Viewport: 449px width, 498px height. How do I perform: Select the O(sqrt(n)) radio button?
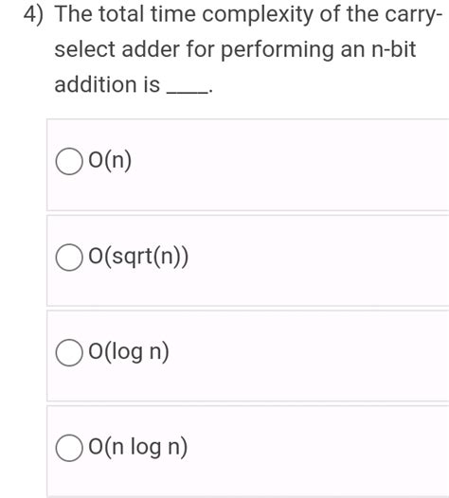point(69,258)
